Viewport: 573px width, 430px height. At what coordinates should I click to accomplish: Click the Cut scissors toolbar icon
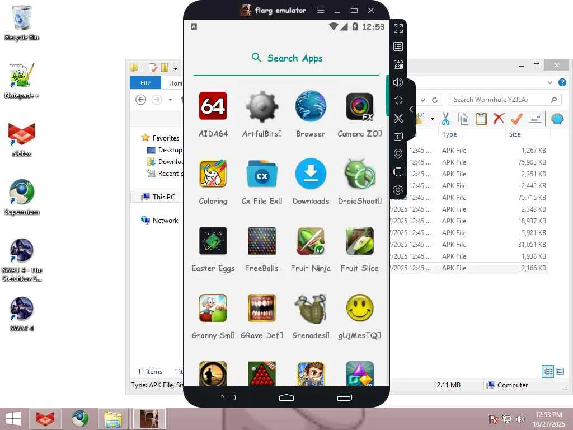tap(445, 119)
